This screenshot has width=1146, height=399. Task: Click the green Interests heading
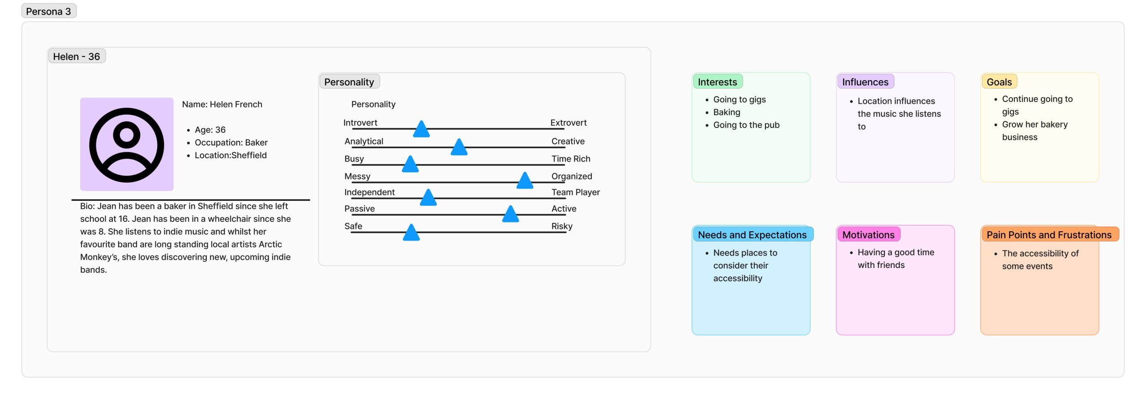coord(717,82)
